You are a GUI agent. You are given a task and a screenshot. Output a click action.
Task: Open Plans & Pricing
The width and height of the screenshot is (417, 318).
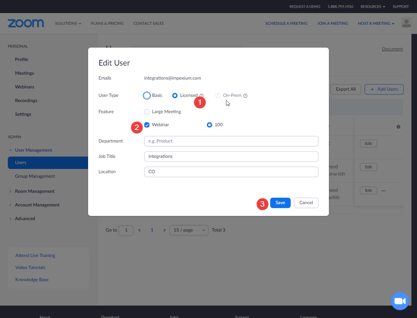pyautogui.click(x=107, y=24)
